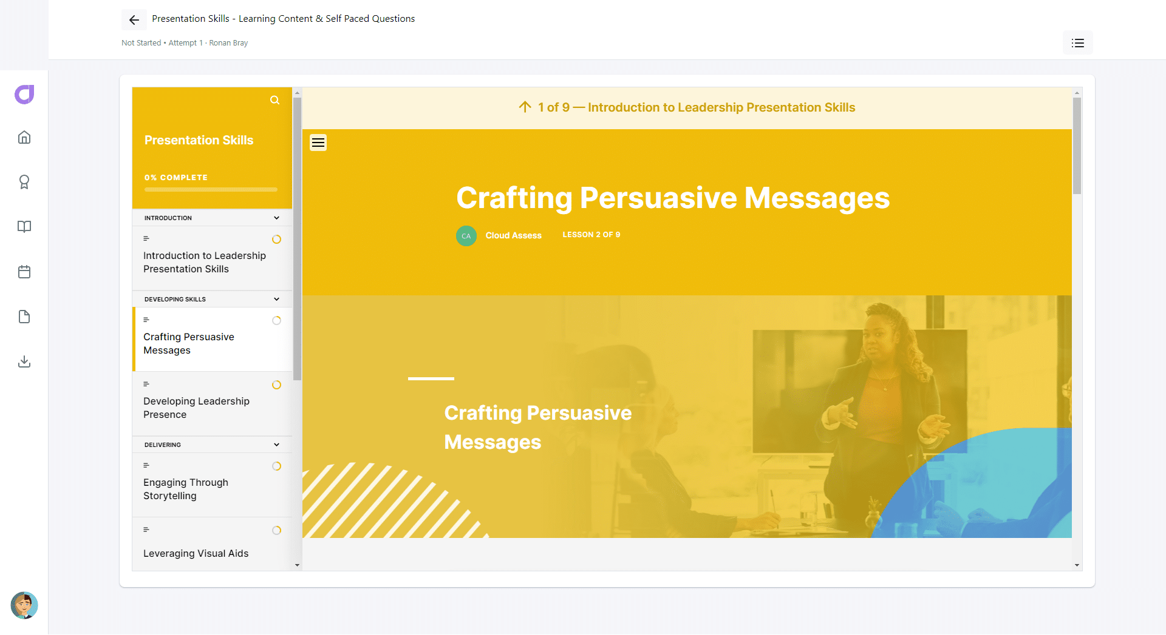Open the home icon in left sidebar
Screen dimensions: 1166x635
point(24,137)
